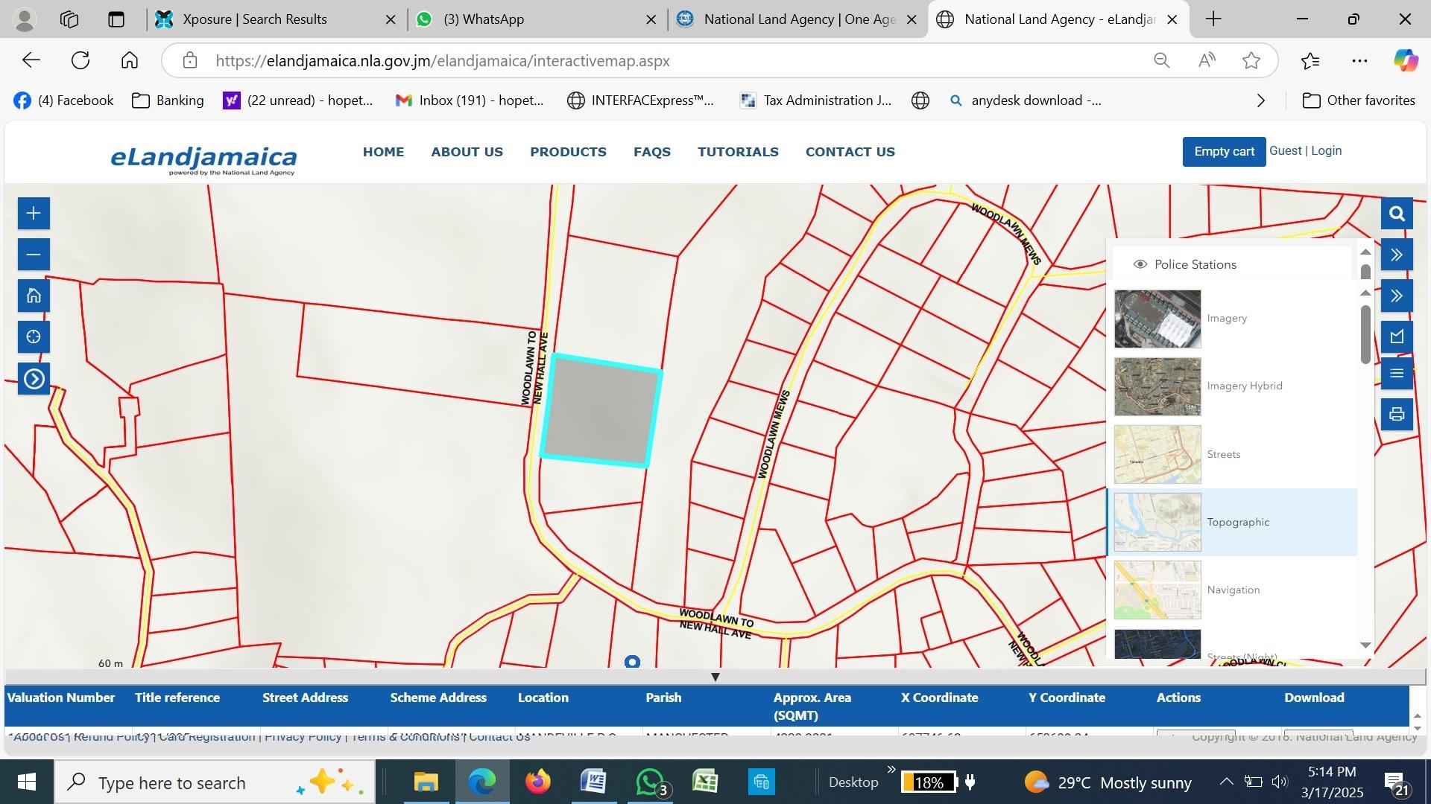The image size is (1431, 804).
Task: Go back in the browser
Action: (x=31, y=60)
